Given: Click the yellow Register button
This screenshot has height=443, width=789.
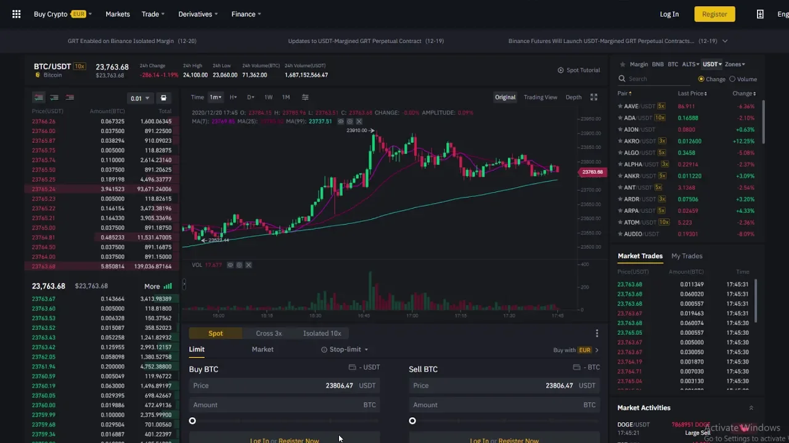Looking at the screenshot, I should pyautogui.click(x=714, y=14).
